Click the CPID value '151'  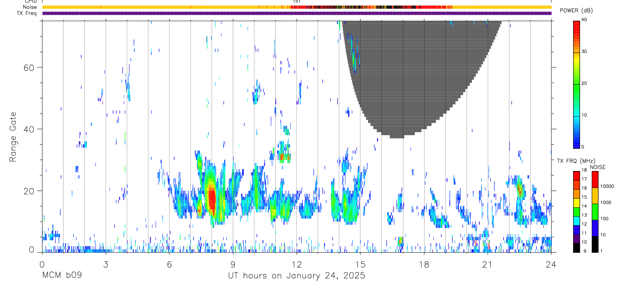[x=297, y=2]
